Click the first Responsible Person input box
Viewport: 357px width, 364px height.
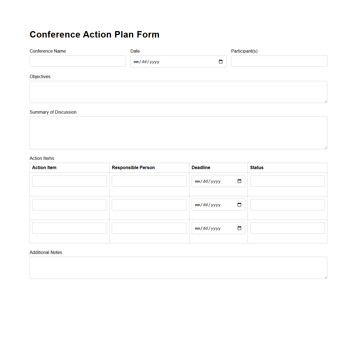pos(149,181)
